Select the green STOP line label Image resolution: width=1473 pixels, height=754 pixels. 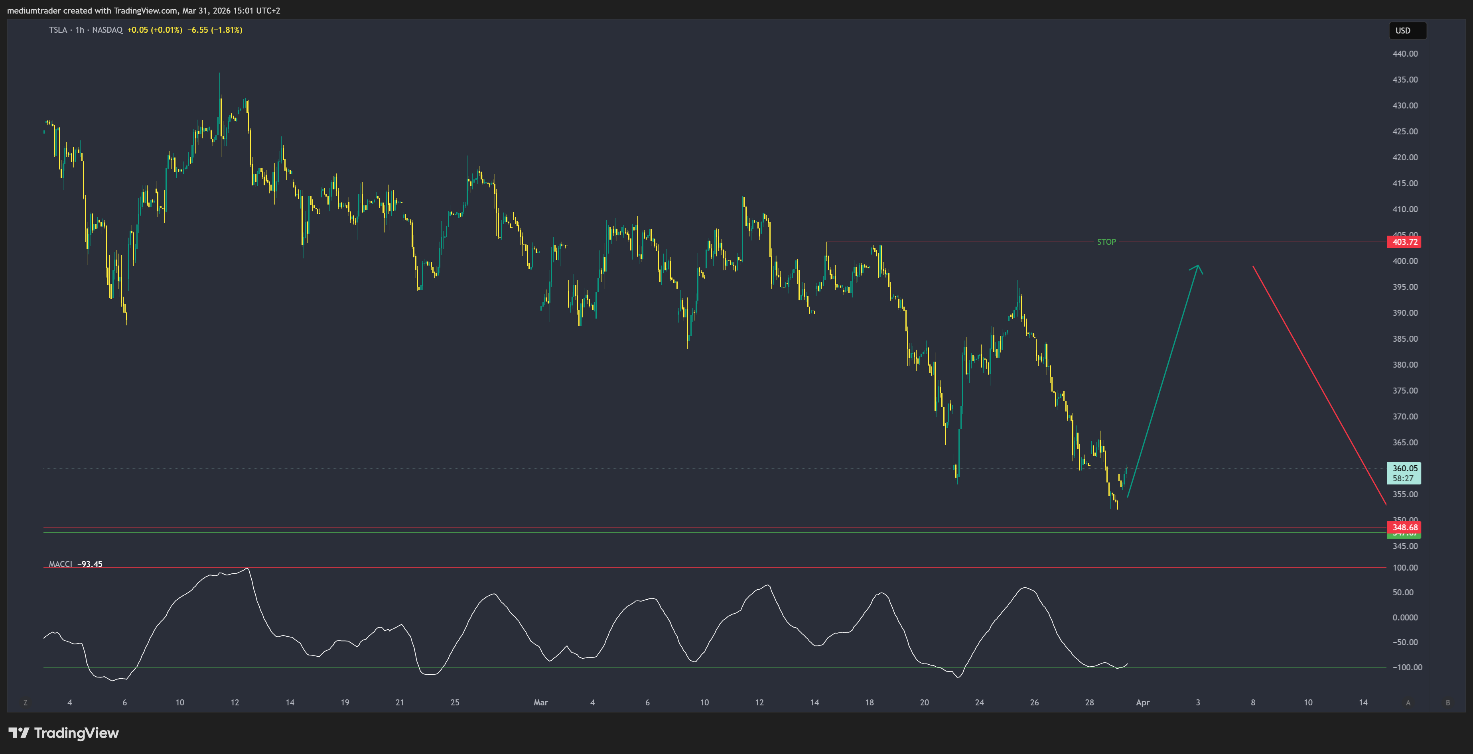point(1106,242)
